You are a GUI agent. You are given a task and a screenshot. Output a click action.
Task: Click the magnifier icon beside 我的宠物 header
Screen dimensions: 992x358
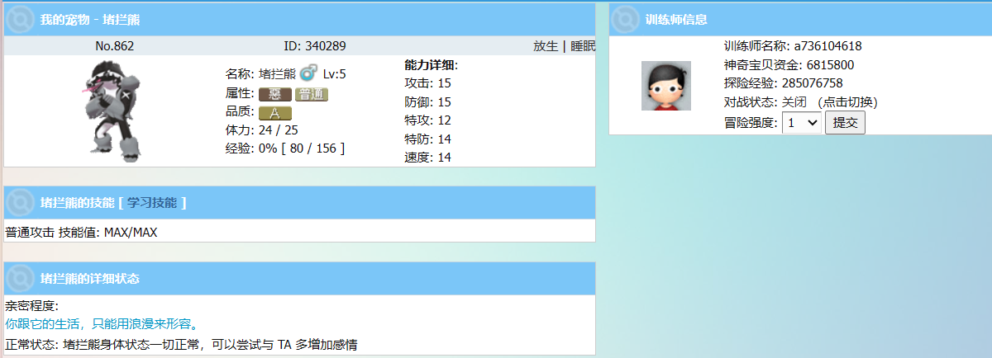pos(21,19)
